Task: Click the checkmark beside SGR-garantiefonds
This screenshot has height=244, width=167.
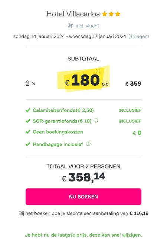Action: (28, 121)
